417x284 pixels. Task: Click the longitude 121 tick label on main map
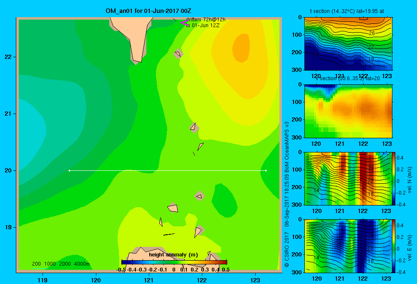click(x=149, y=280)
